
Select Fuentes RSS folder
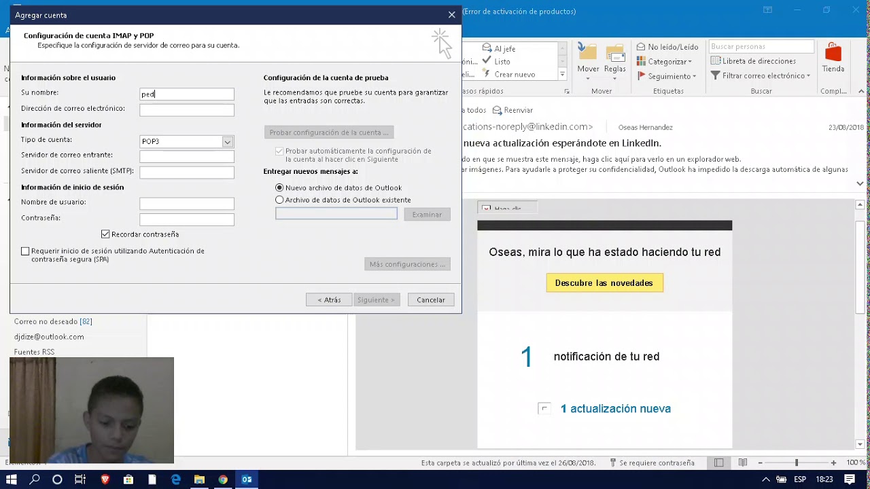[34, 352]
